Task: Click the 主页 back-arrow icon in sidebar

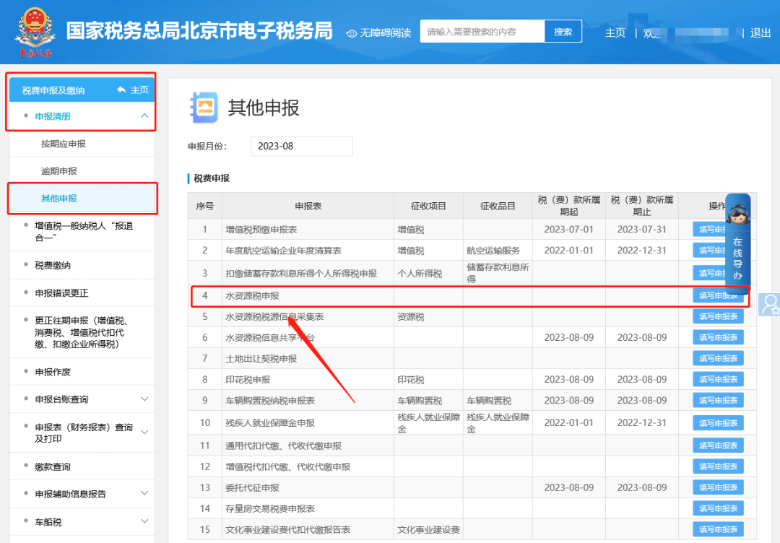Action: point(121,90)
